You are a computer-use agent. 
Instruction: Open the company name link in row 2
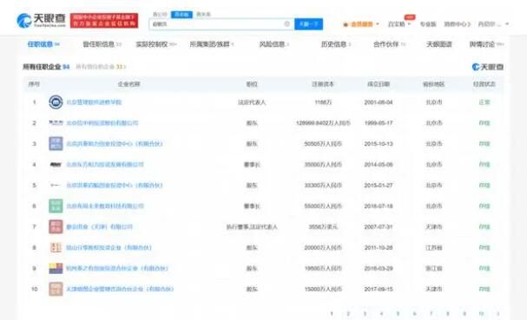point(102,123)
